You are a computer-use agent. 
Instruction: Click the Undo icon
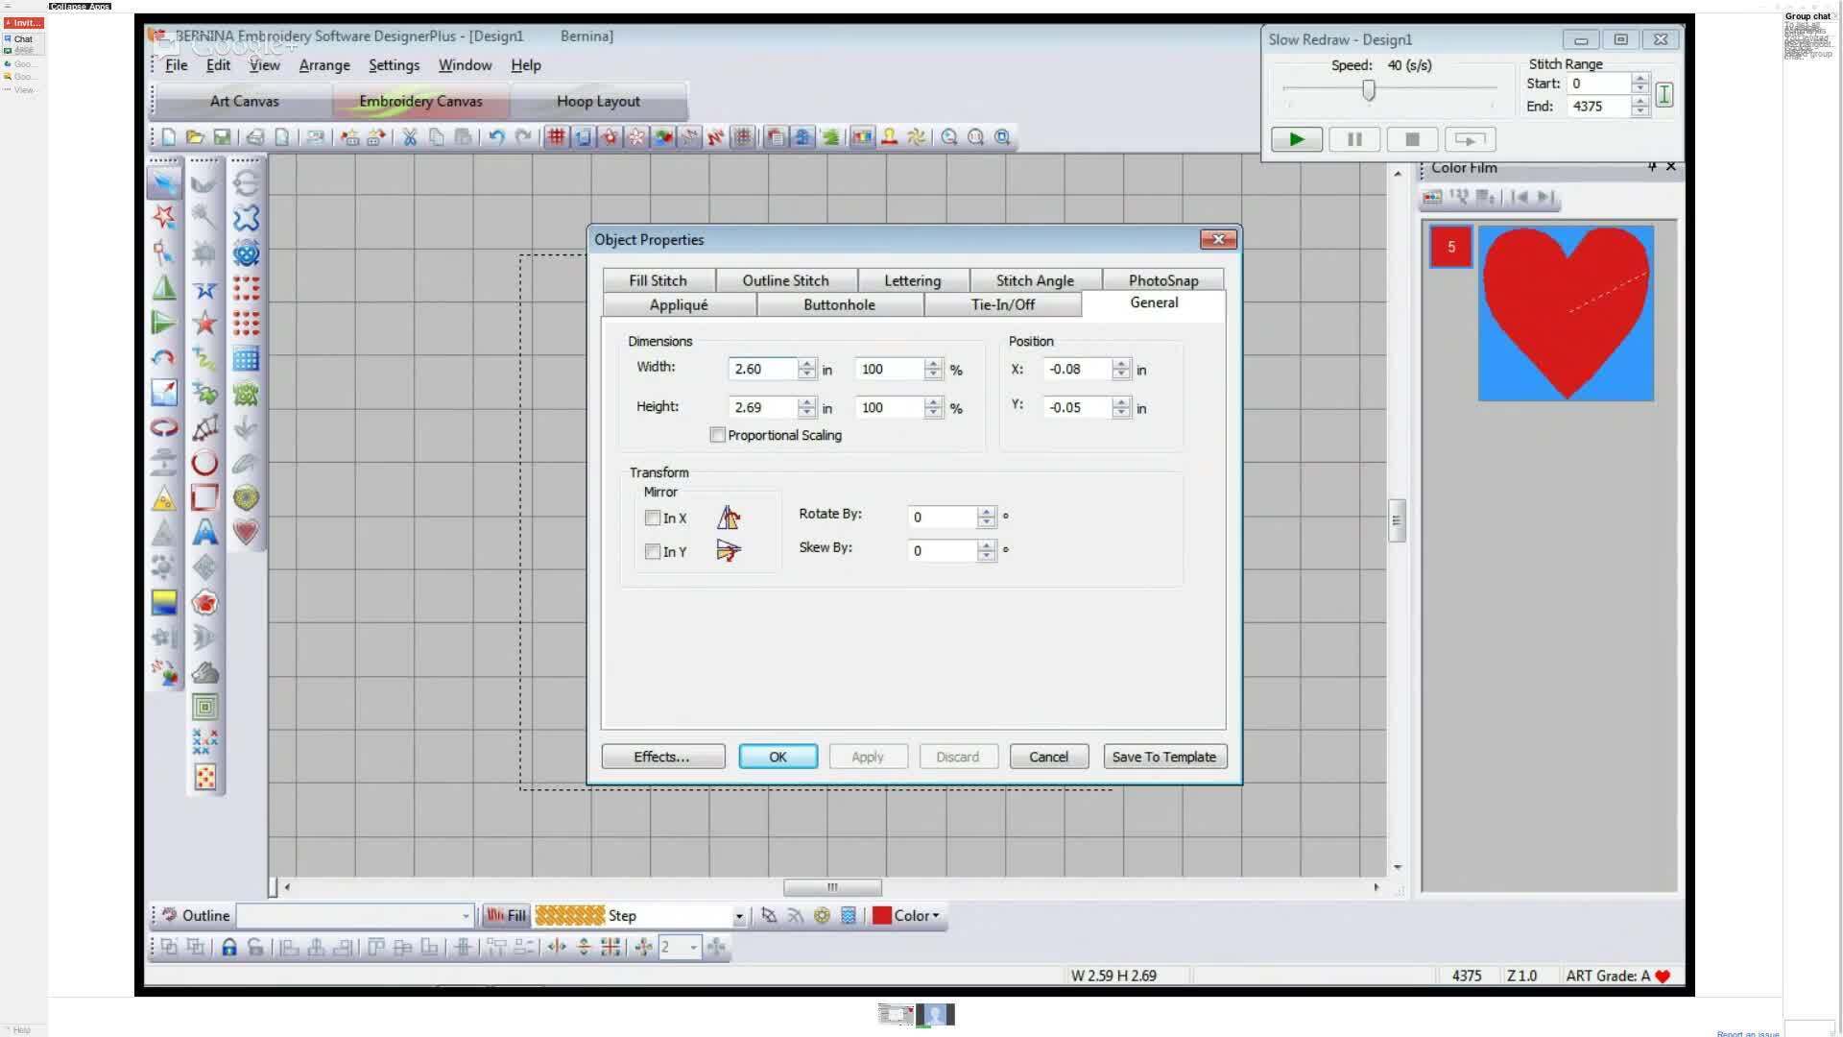click(x=495, y=137)
